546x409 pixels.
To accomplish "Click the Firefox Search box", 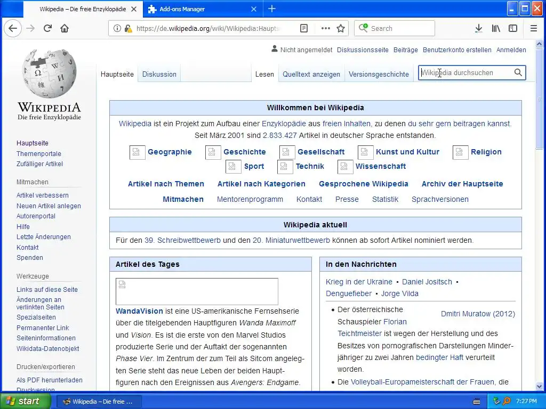I will coord(395,29).
